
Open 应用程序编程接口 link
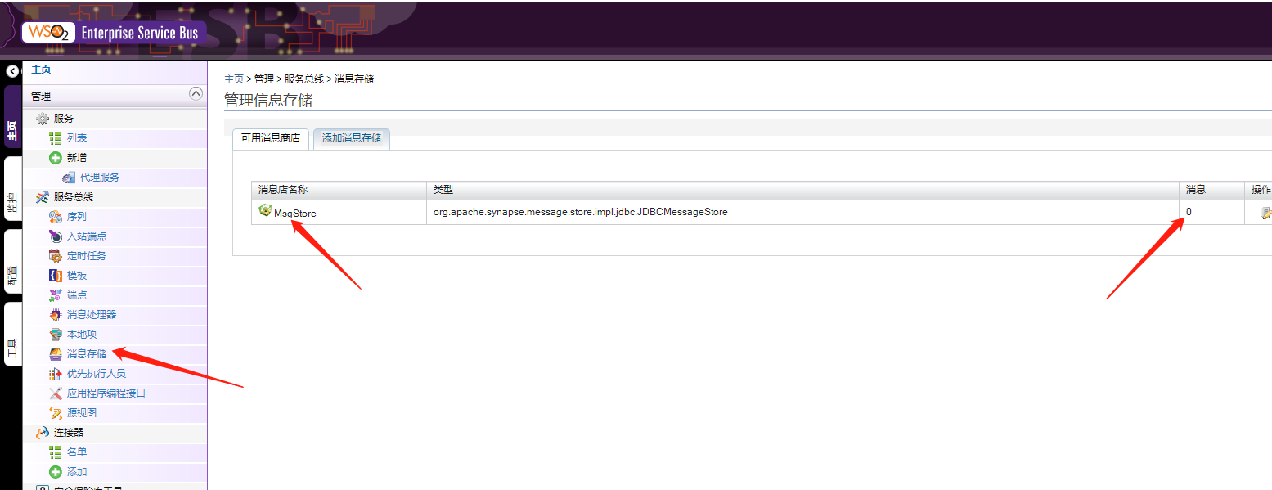coord(106,393)
